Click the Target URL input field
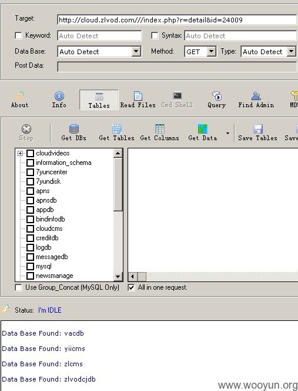Screen dimensions: 298x391 (x=177, y=20)
